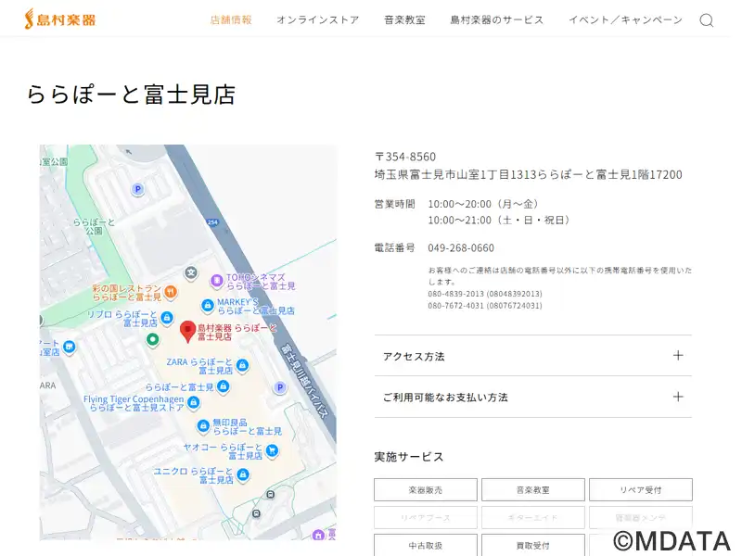Click the 楽器販売 service button
742x556 pixels.
[426, 490]
